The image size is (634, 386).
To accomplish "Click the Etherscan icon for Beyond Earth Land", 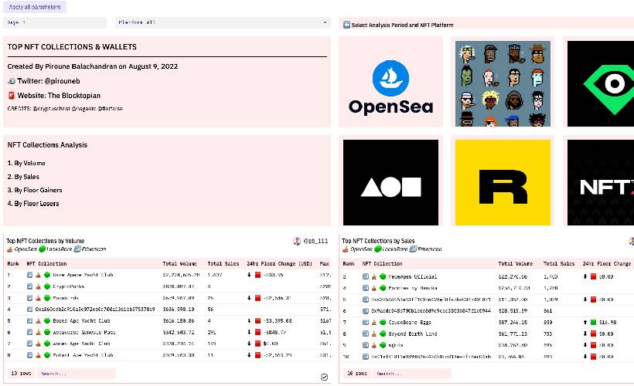I will (366, 334).
